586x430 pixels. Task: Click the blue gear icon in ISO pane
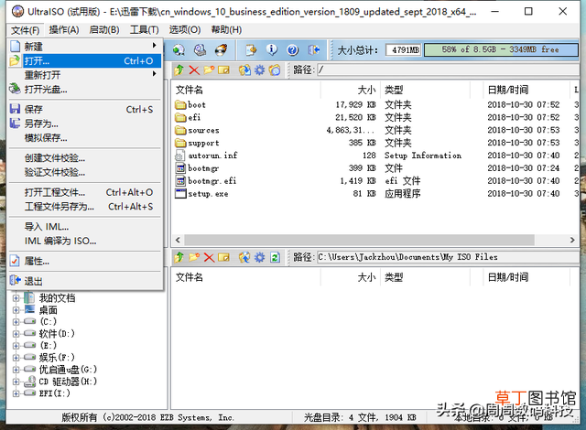(259, 70)
